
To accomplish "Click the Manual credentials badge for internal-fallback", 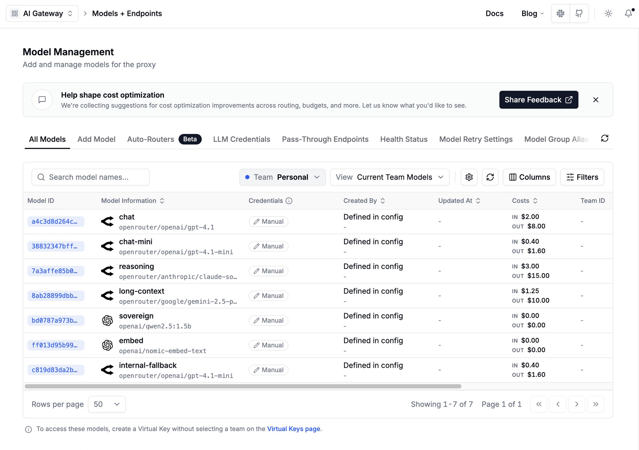I will (268, 370).
